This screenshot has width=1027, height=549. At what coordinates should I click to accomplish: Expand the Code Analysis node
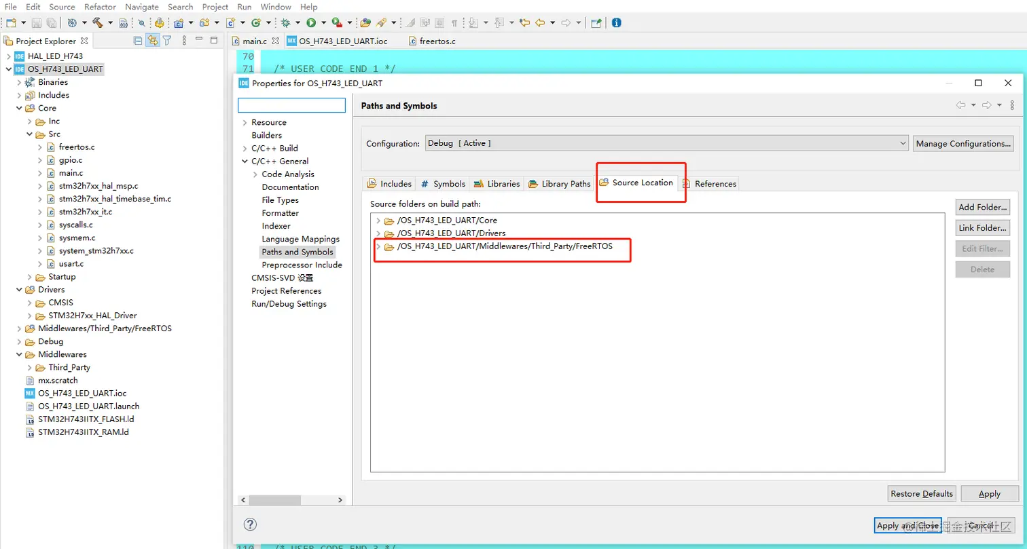click(x=255, y=174)
